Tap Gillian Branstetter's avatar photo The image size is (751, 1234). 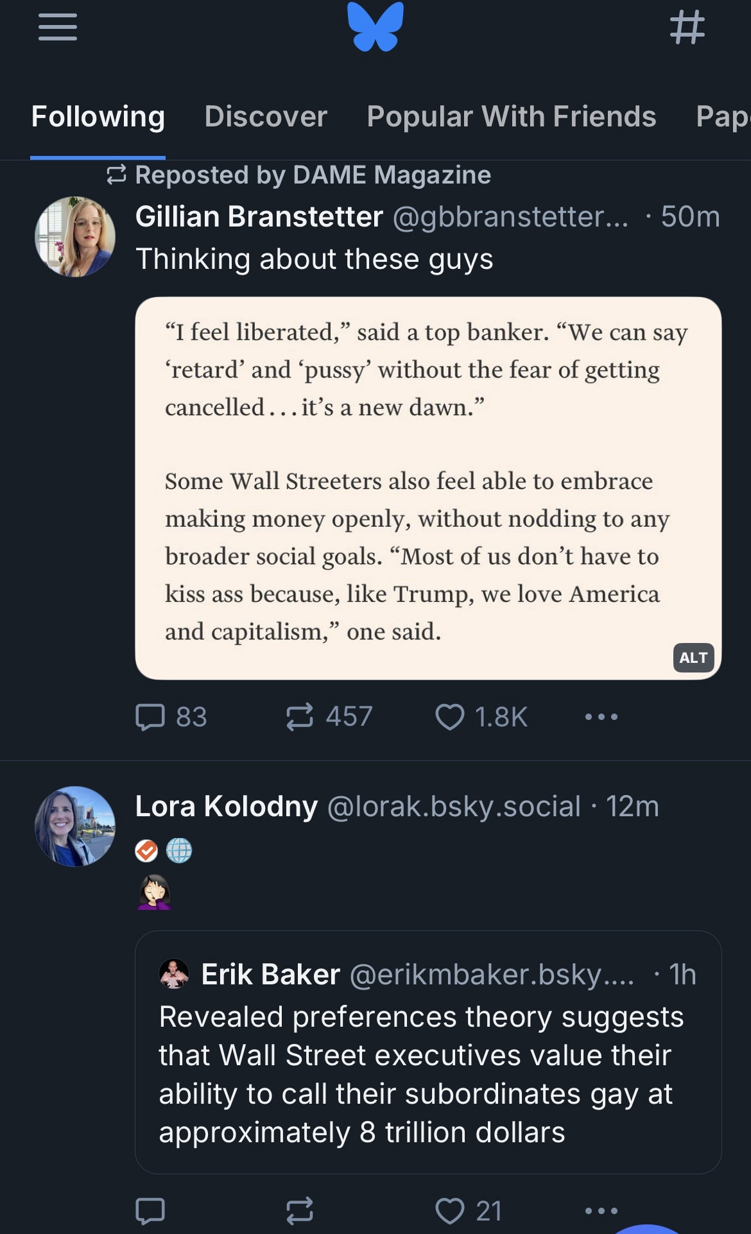[75, 237]
